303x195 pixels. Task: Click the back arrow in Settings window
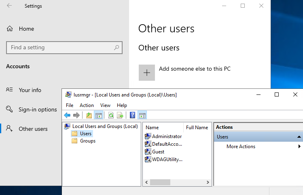click(9, 6)
